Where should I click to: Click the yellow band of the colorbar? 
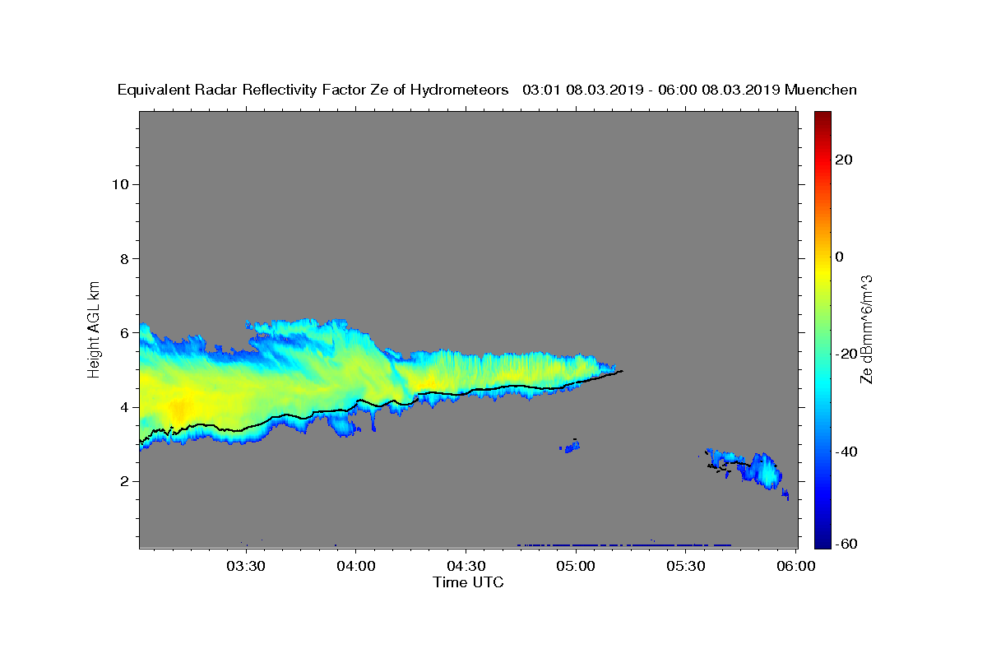coord(822,271)
